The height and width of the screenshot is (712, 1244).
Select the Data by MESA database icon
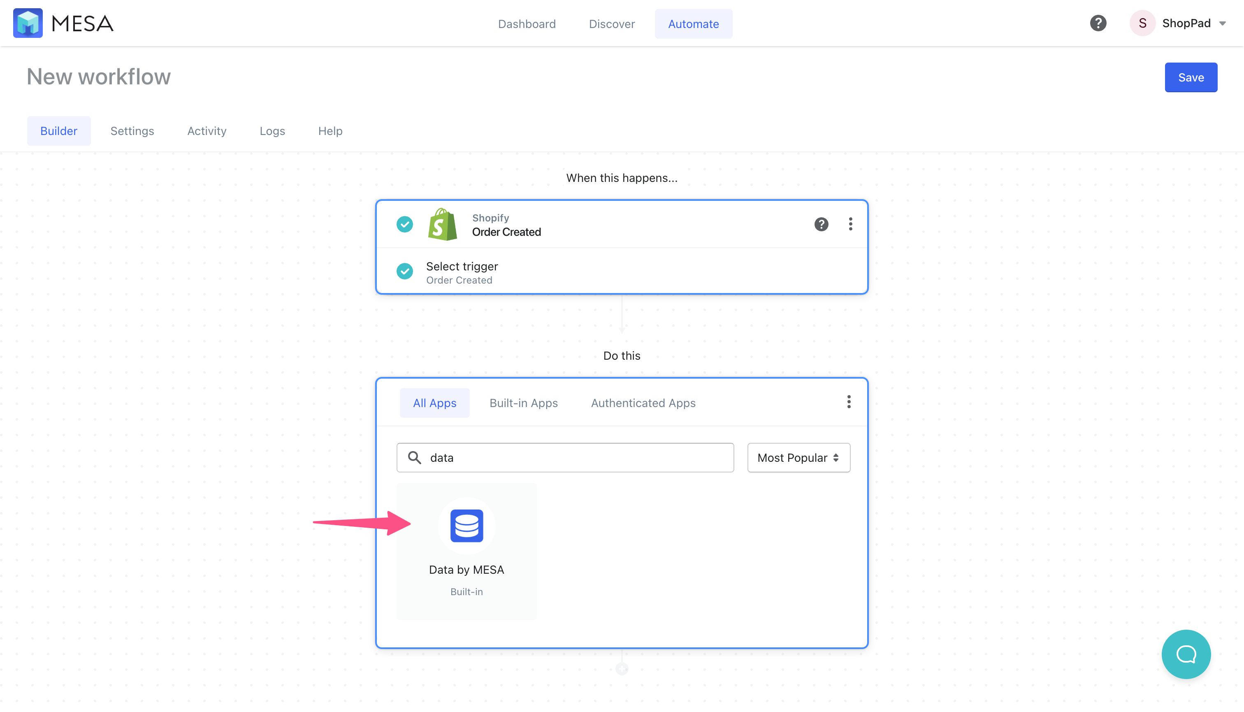[x=467, y=526]
